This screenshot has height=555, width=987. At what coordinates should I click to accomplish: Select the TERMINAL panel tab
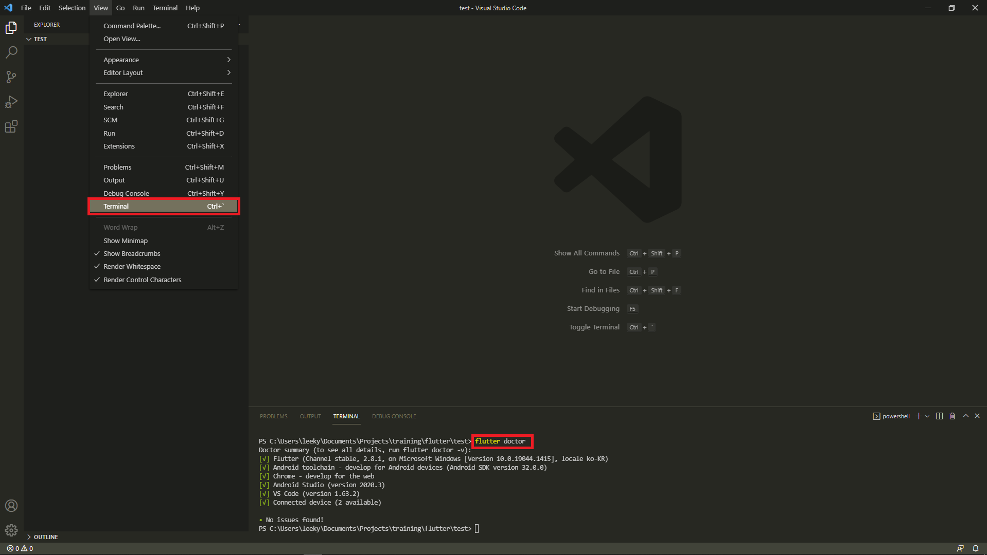pyautogui.click(x=346, y=416)
